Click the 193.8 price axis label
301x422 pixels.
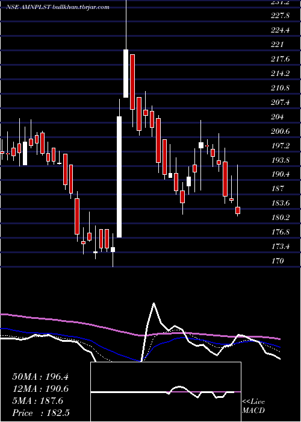(281, 160)
